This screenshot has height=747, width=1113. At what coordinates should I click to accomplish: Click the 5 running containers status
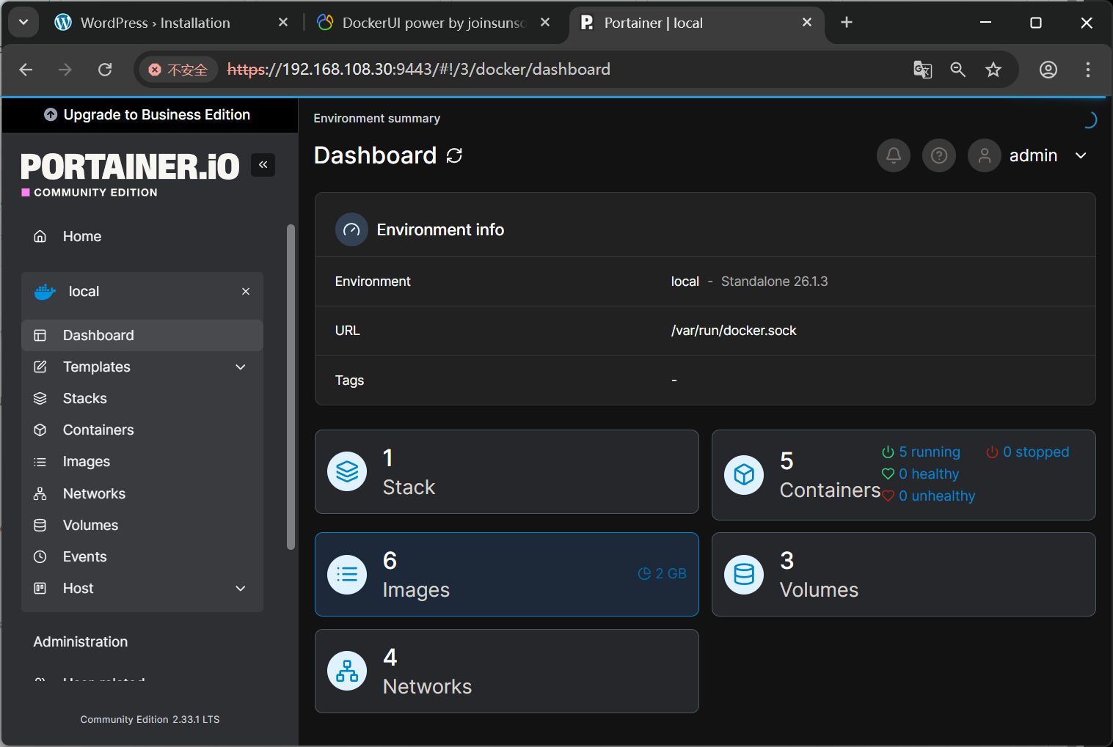[x=922, y=452]
